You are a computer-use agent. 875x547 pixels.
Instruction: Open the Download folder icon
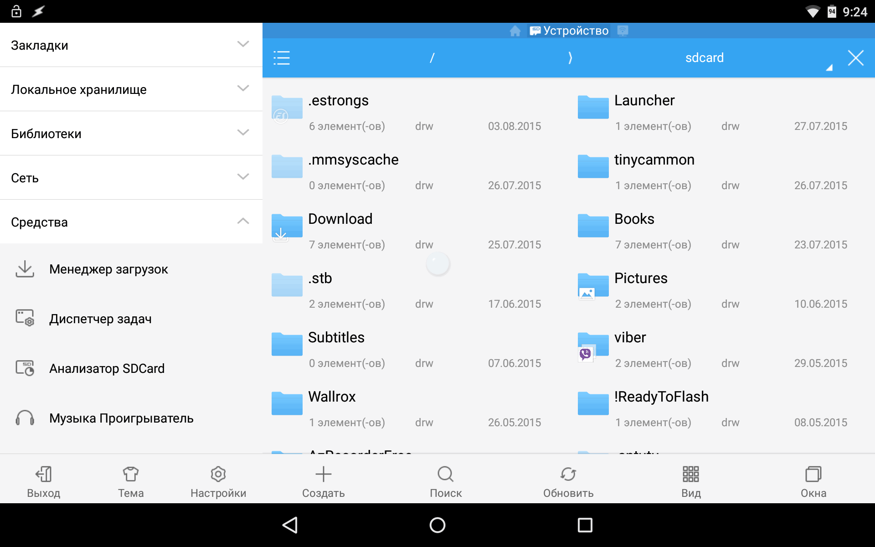pos(287,227)
